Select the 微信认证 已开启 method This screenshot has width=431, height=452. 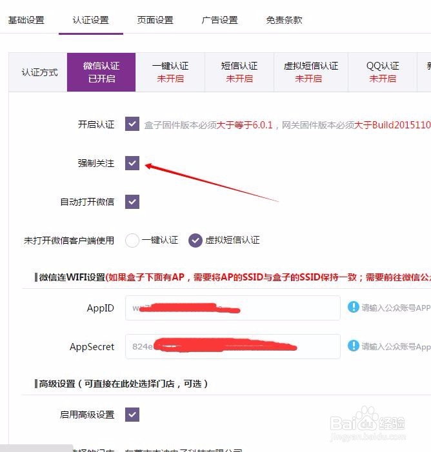(101, 72)
